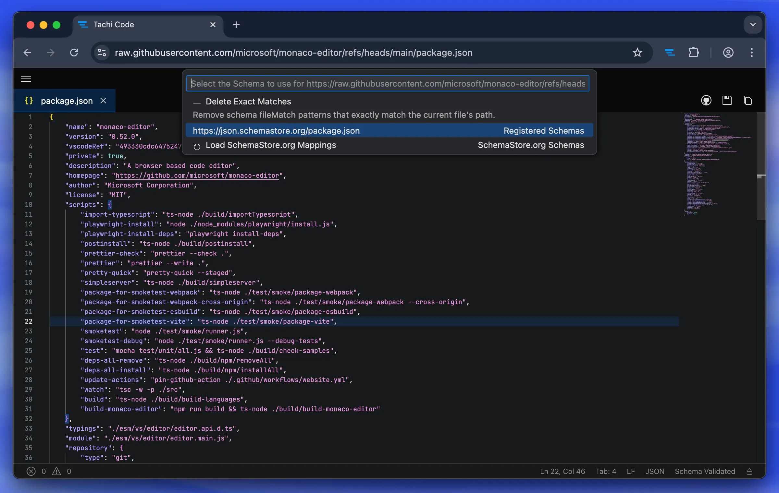Click the copy contents icon
Screen dimensions: 779x493
tap(748, 101)
